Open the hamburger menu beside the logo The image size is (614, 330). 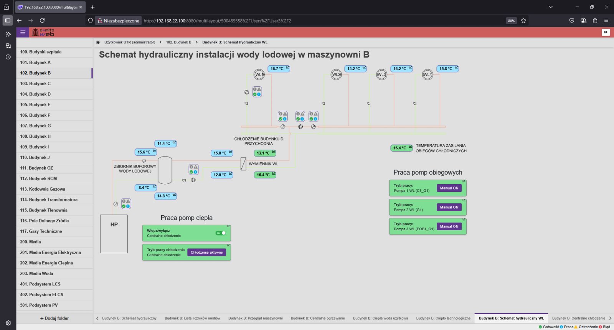click(23, 33)
